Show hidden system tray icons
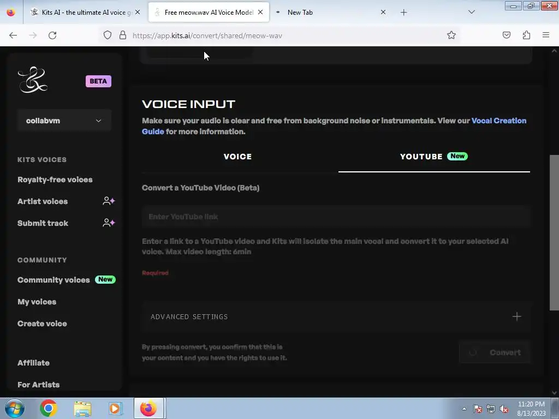 [x=464, y=409]
